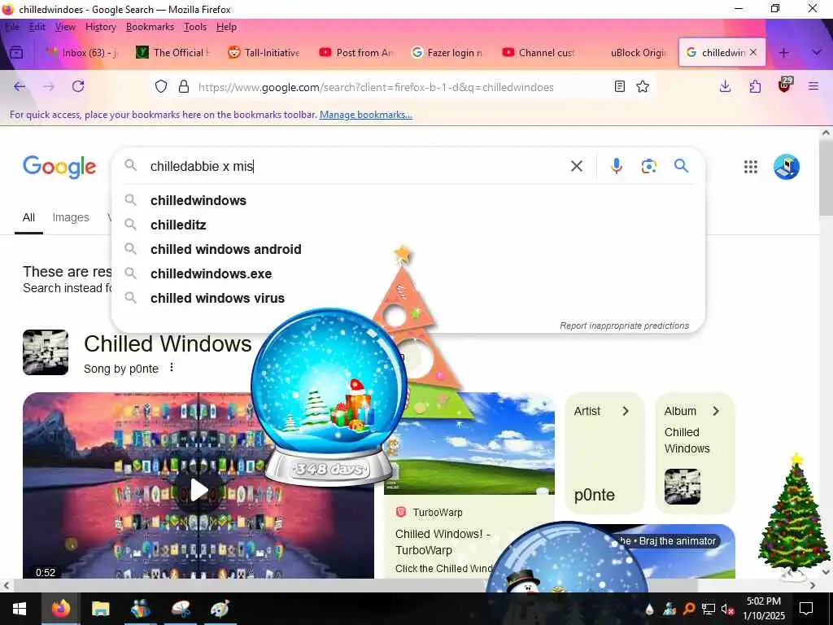Switch to the Post from An tab
833x625 pixels.
[x=356, y=52]
